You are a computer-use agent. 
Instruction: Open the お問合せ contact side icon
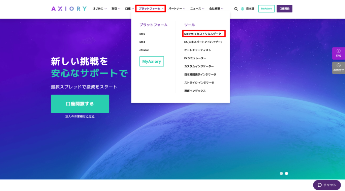coord(338,68)
